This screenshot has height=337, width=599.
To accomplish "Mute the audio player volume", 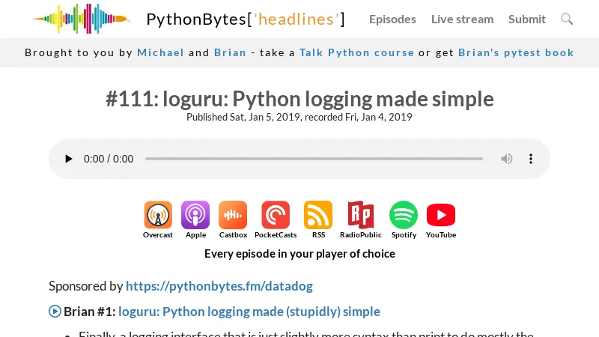I will point(507,159).
